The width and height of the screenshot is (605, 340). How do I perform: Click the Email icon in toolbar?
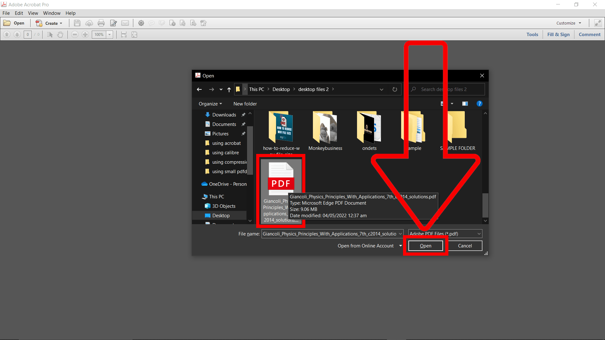pos(125,23)
